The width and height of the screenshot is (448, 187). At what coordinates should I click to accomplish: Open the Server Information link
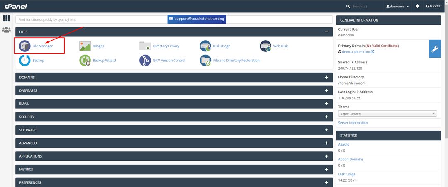pos(353,123)
